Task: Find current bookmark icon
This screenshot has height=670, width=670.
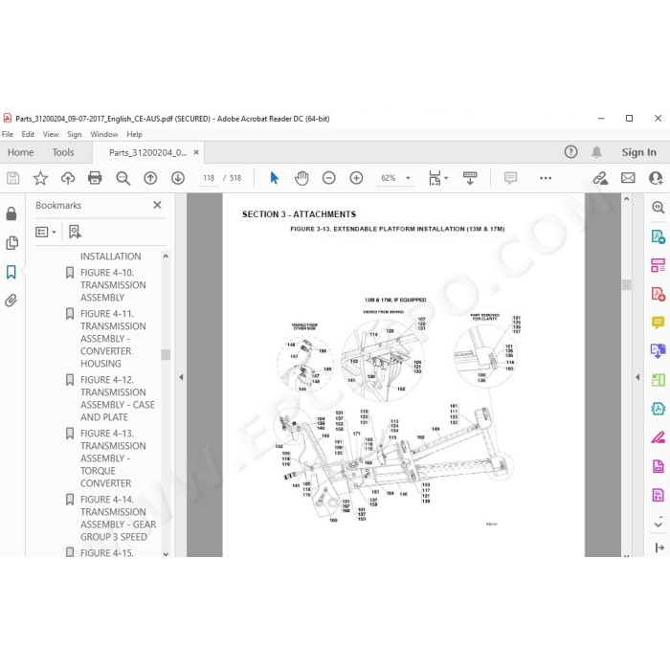Action: coord(75,232)
